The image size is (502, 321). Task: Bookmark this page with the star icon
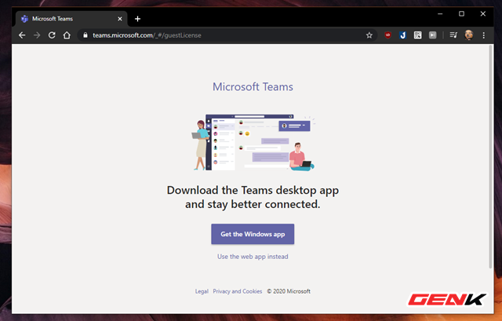(369, 35)
